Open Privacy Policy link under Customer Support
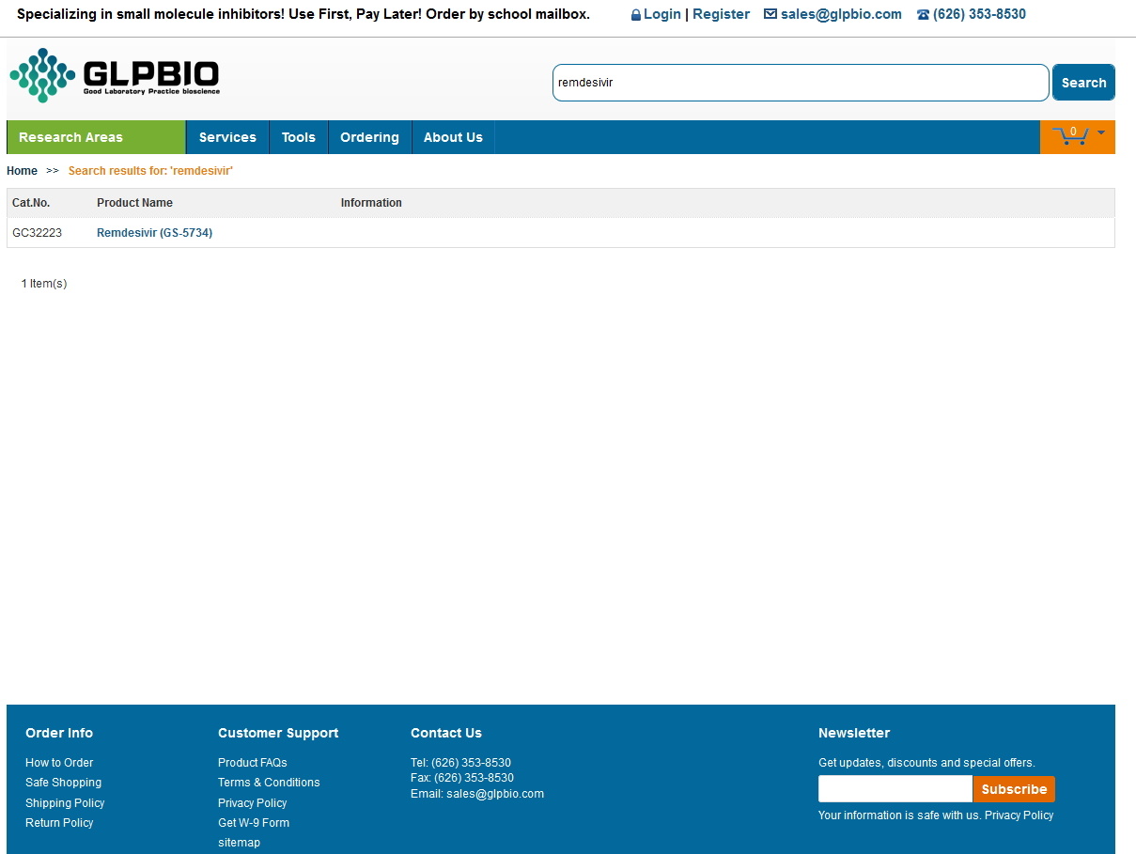 point(252,803)
